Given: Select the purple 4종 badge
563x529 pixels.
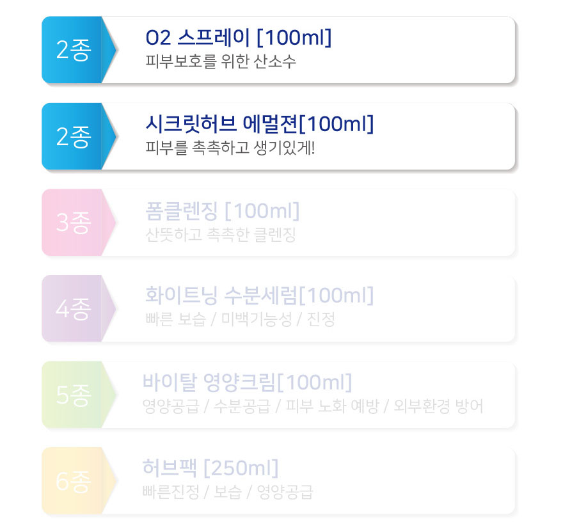Looking at the screenshot, I should click(x=74, y=310).
